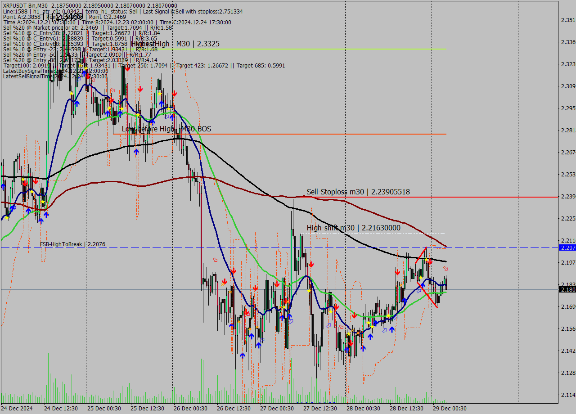Click '24 Dec 12:30' on the time axis
576x414 pixels.
tap(61, 409)
